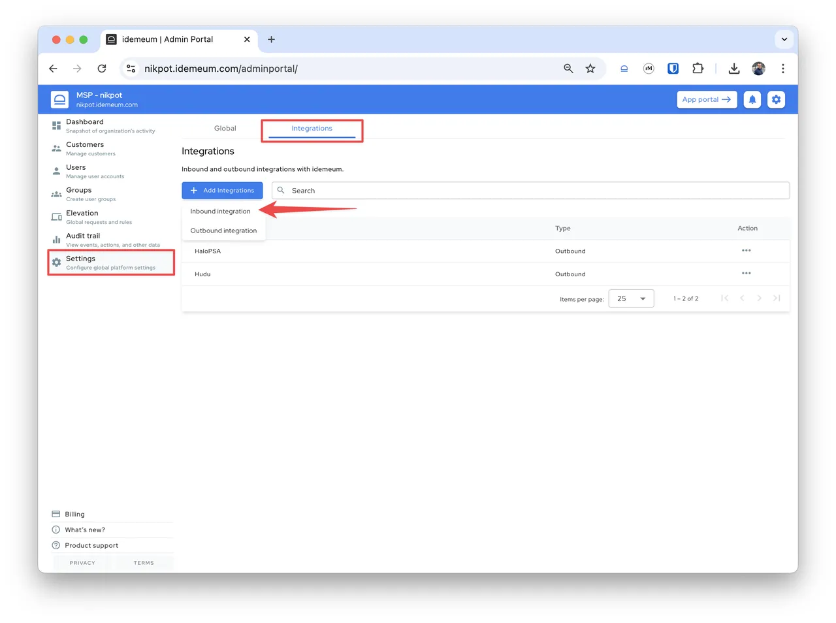Bookmark this page with the star icon
Image resolution: width=836 pixels, height=623 pixels.
click(590, 69)
